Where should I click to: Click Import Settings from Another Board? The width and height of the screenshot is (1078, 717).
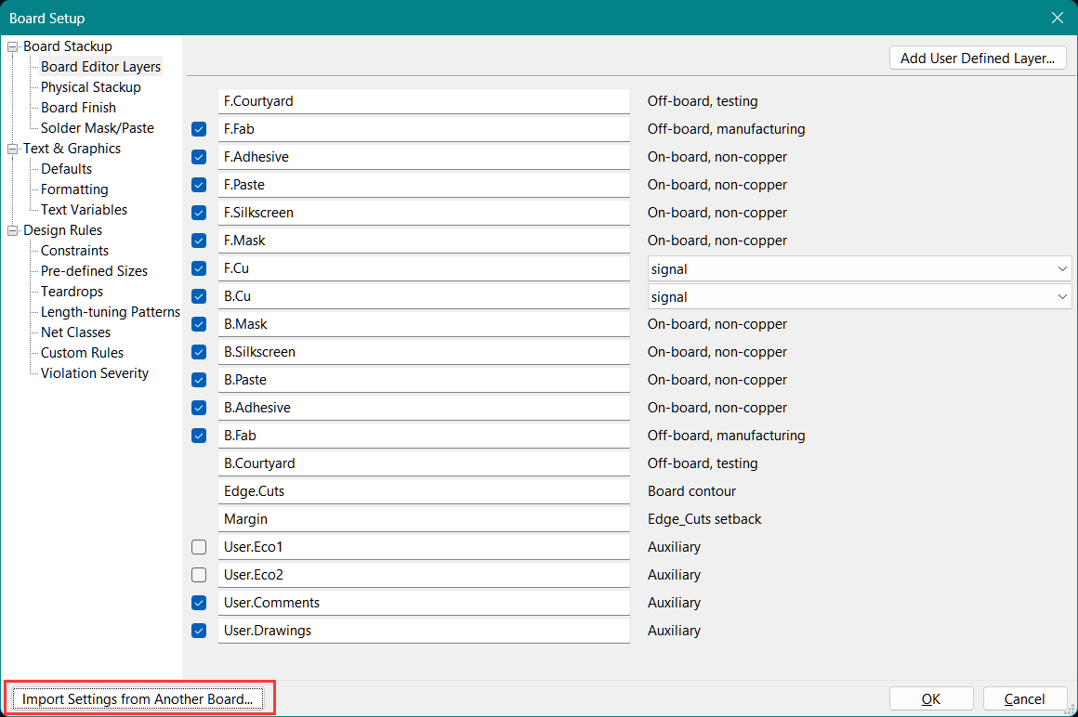(138, 699)
